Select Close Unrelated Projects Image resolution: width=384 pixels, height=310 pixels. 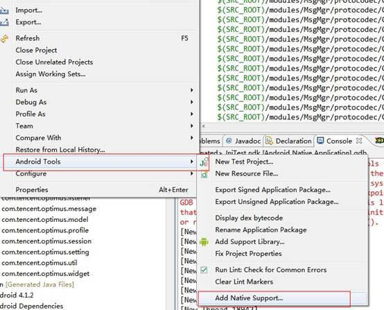click(x=99, y=62)
